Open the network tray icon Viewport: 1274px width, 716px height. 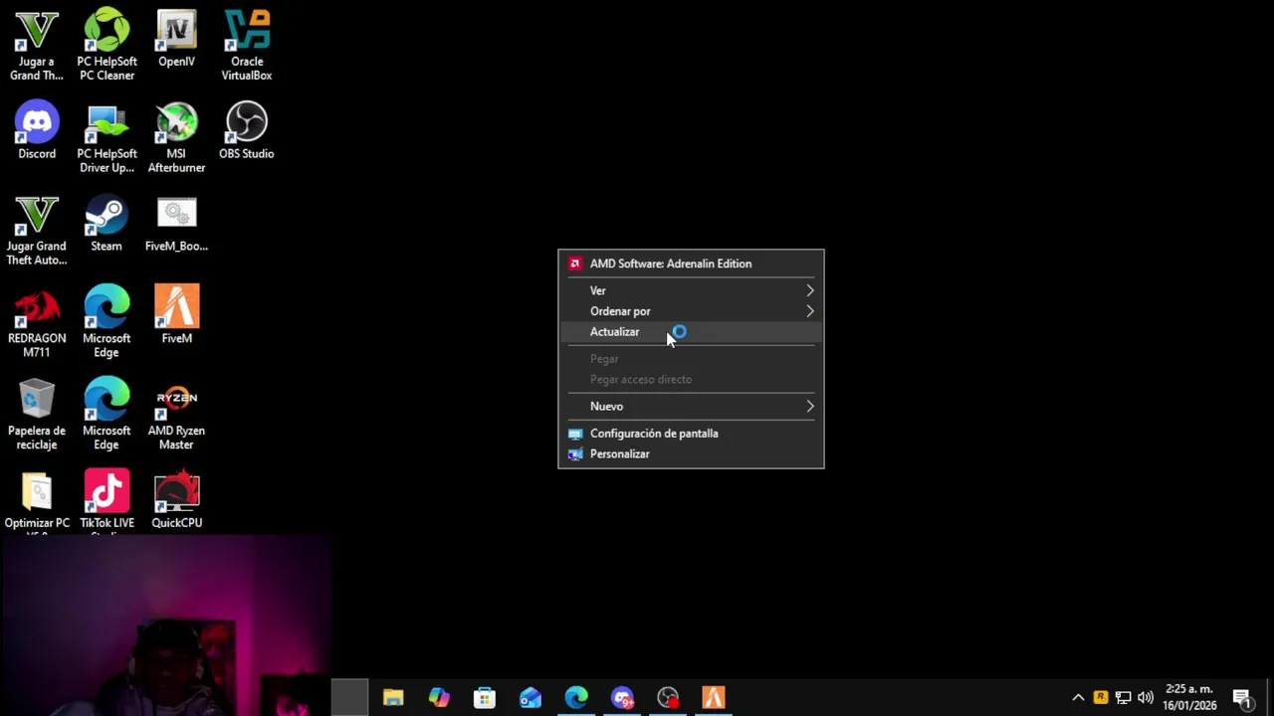pos(1123,697)
